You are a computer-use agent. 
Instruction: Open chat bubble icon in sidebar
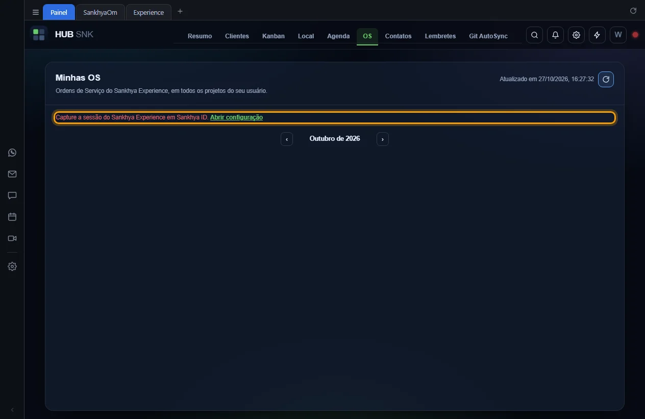[12, 195]
